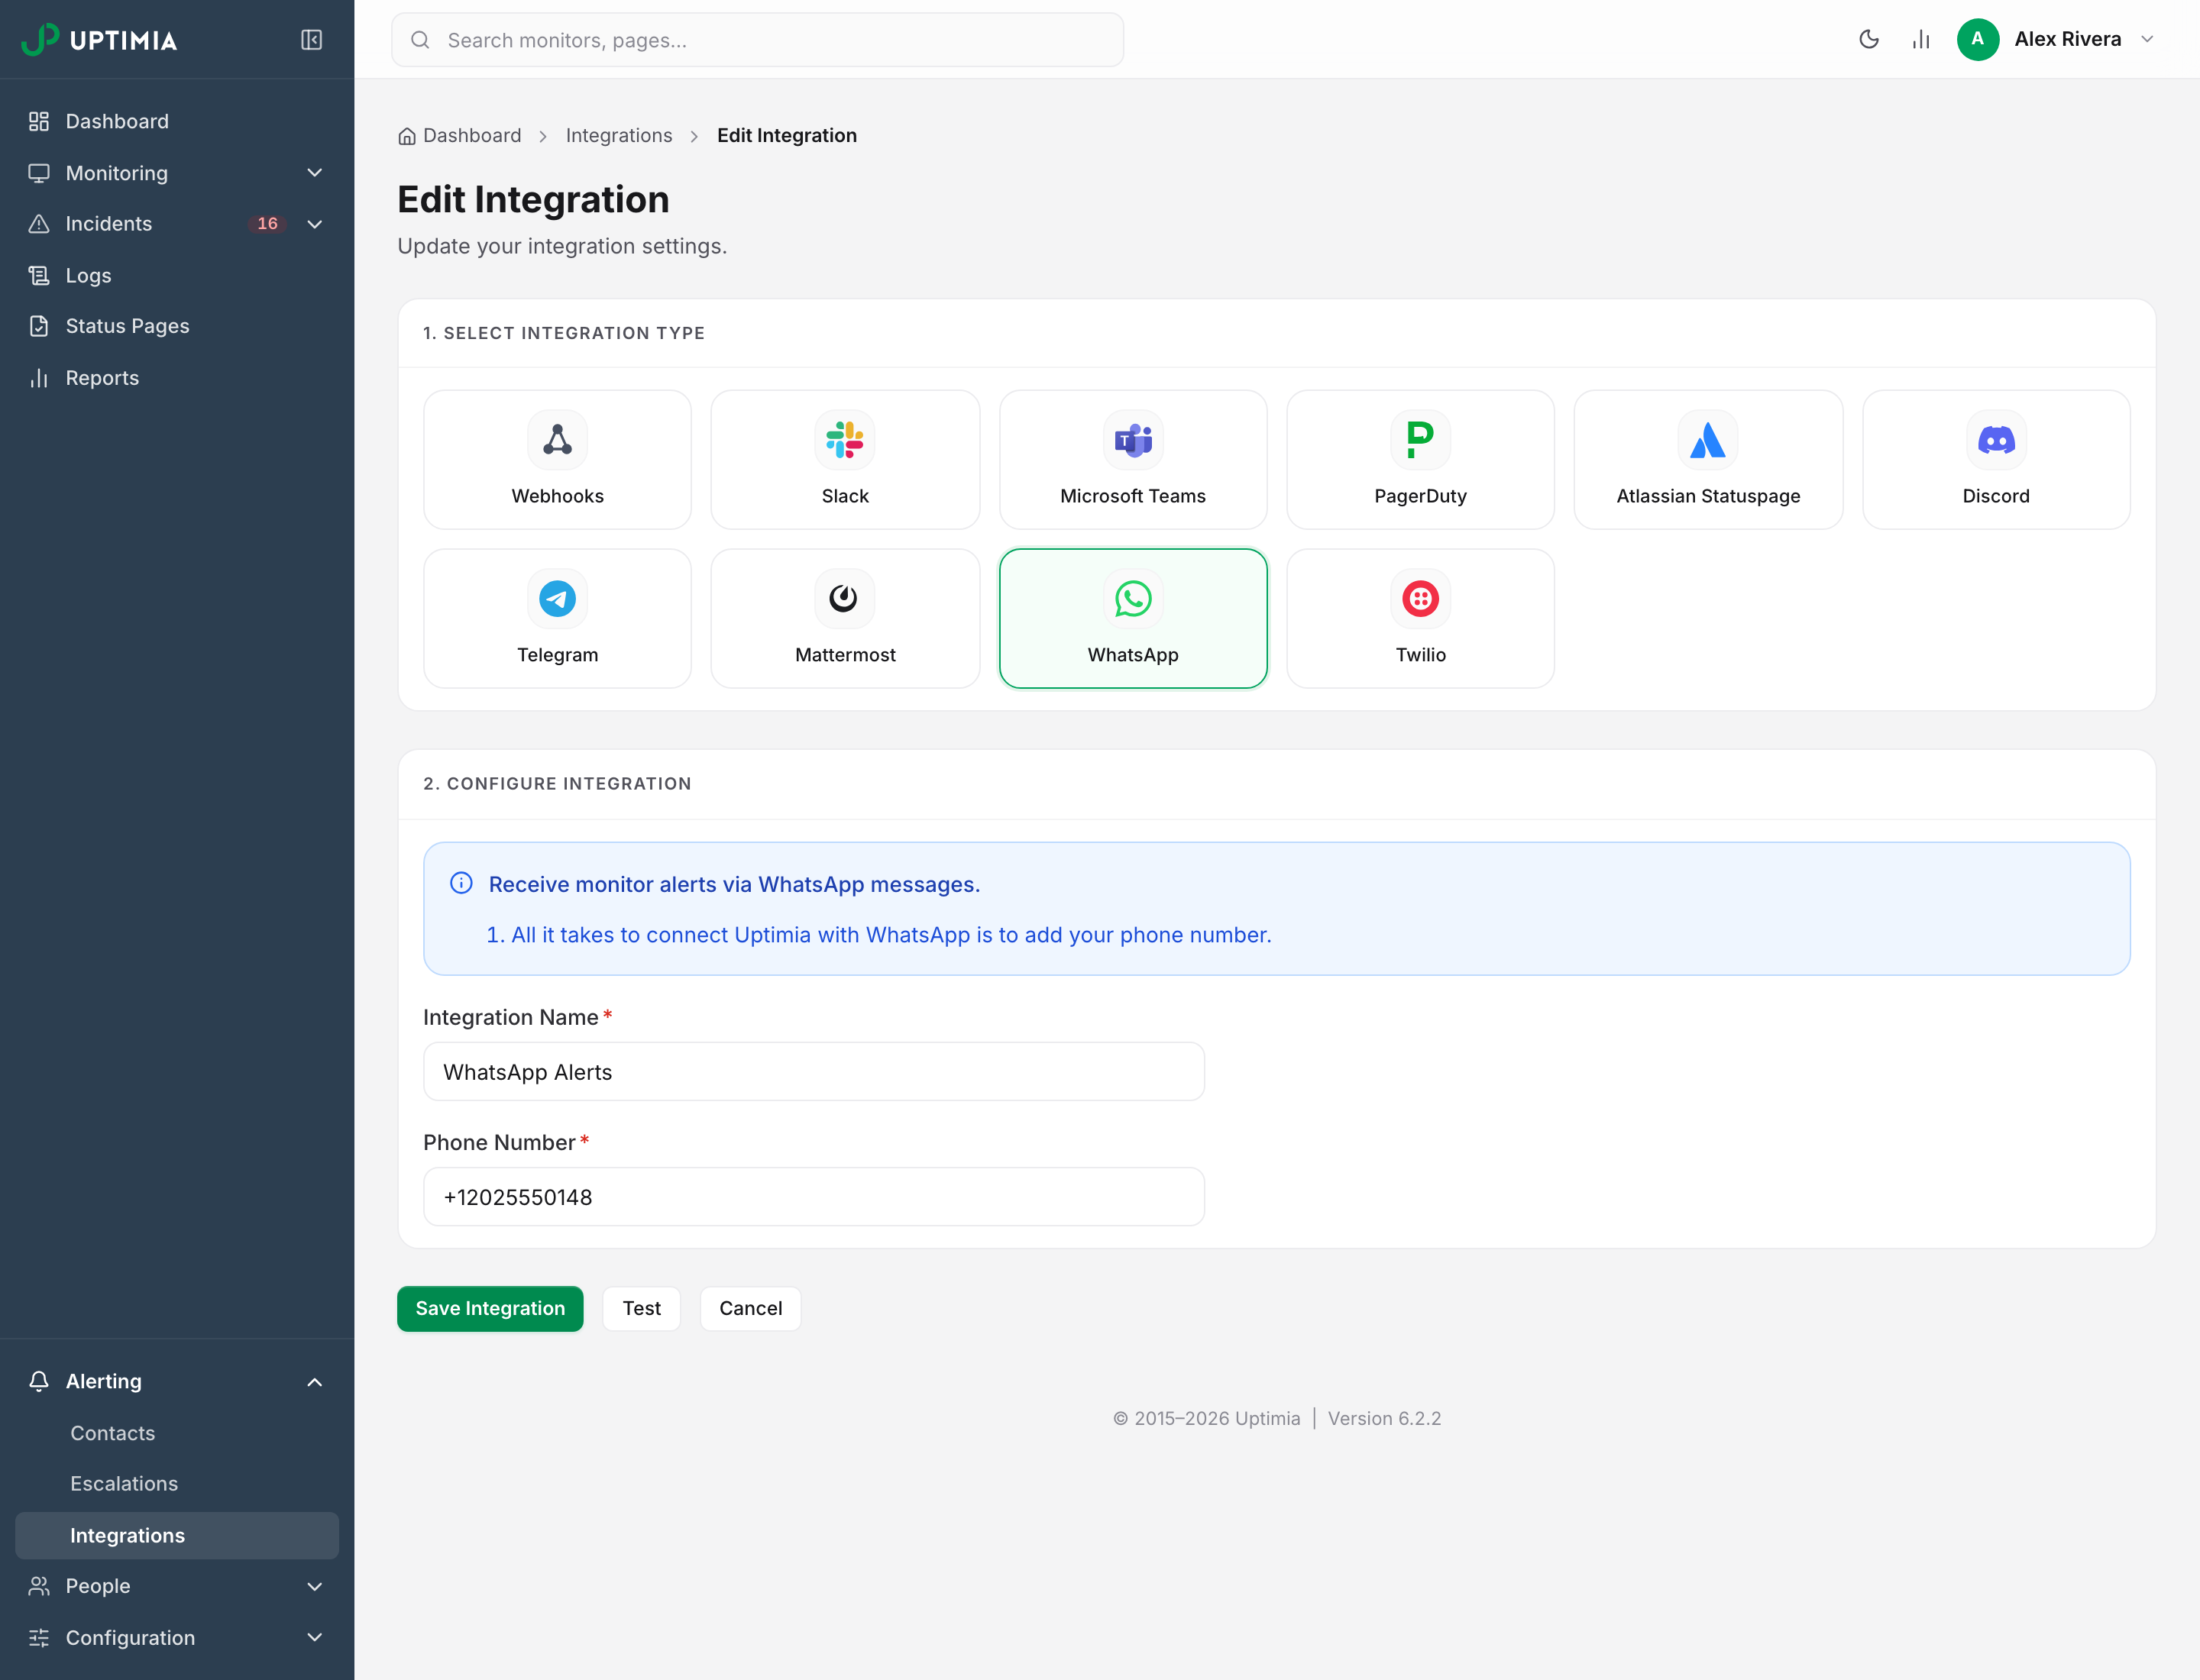Choose the Slack integration type

click(844, 460)
